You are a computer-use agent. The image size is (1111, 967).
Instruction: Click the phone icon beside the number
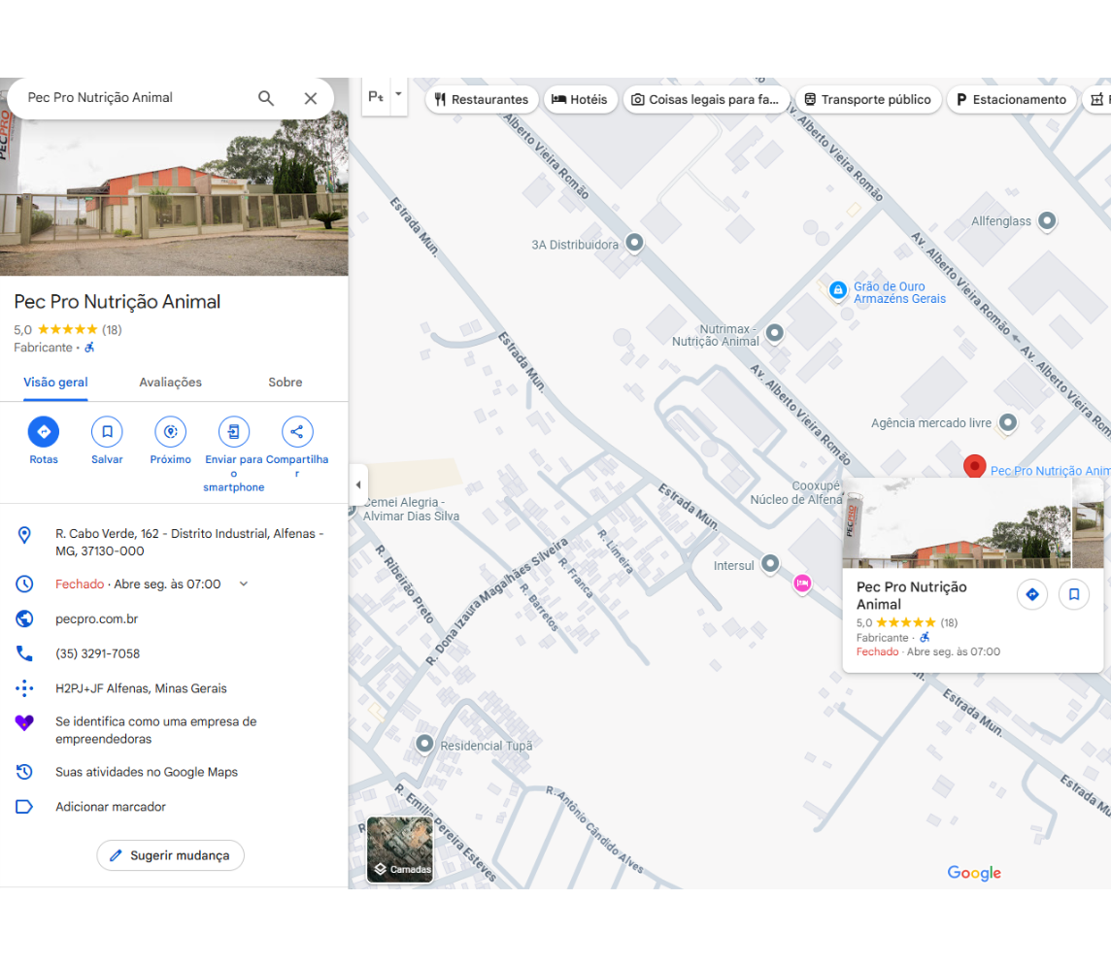coord(24,653)
